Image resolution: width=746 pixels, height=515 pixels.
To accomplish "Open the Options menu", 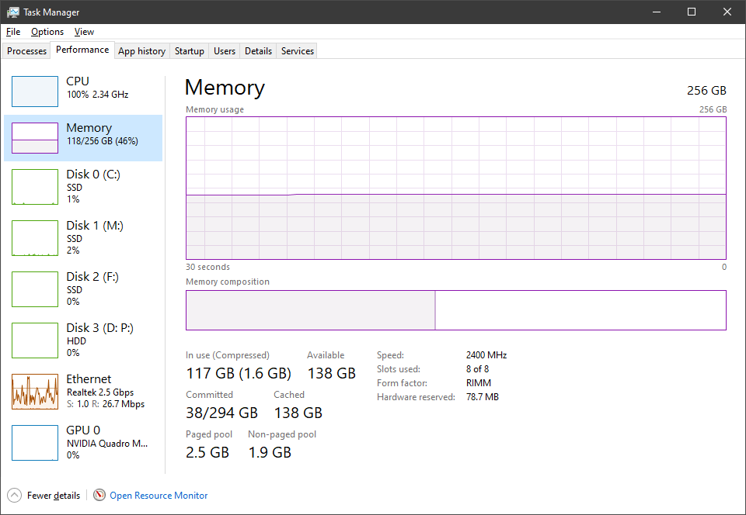I will [47, 32].
